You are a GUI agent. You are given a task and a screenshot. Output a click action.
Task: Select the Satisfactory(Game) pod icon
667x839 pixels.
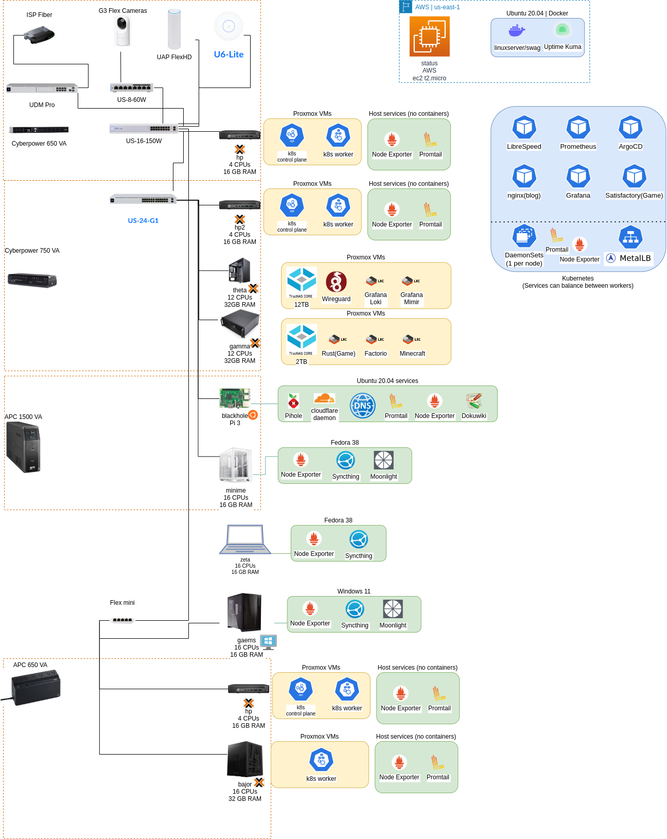634,177
